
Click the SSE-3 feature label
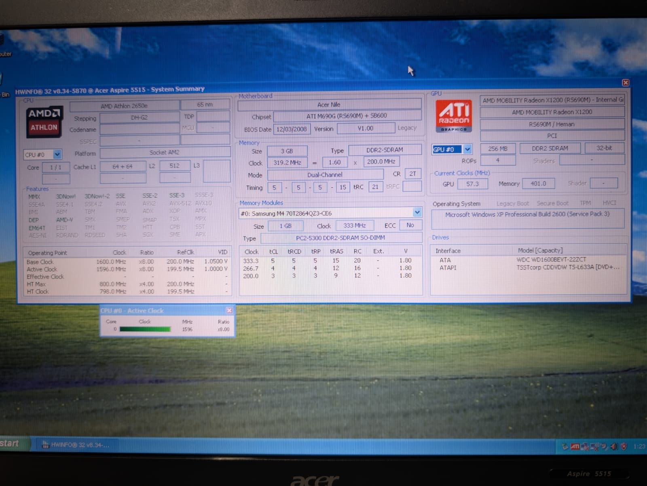(x=177, y=195)
